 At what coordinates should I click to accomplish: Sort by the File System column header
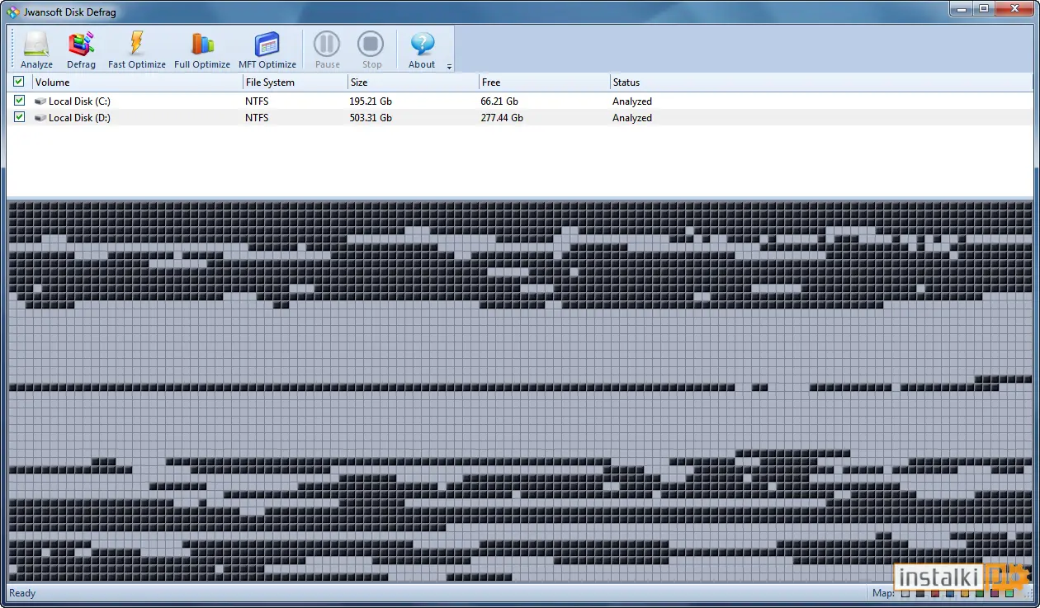point(295,82)
